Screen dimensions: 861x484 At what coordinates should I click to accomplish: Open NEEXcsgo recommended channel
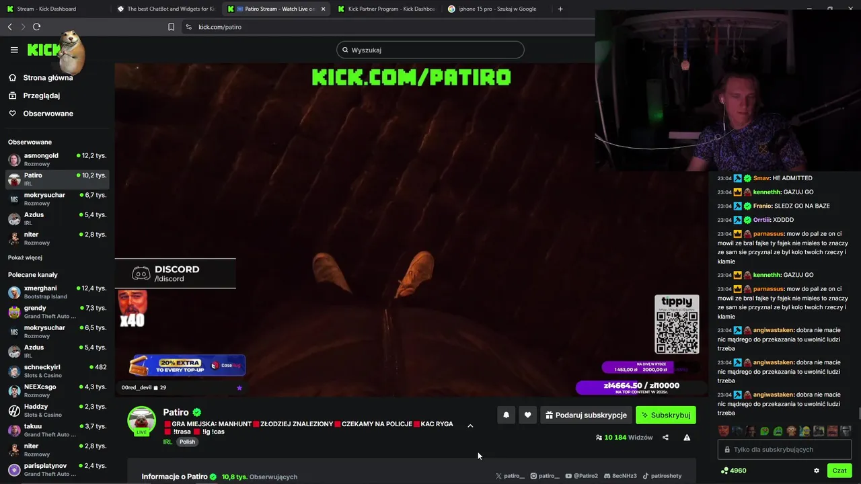pyautogui.click(x=57, y=391)
